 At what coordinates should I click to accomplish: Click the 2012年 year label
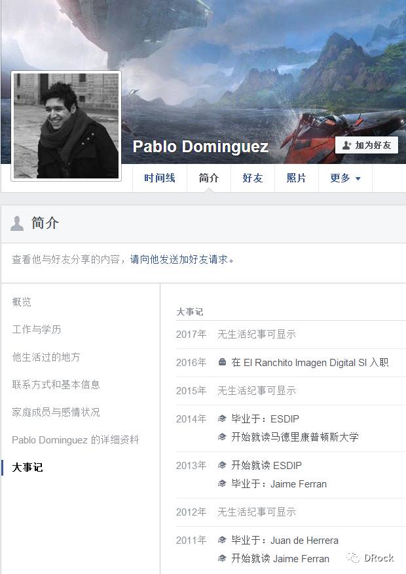click(x=191, y=512)
